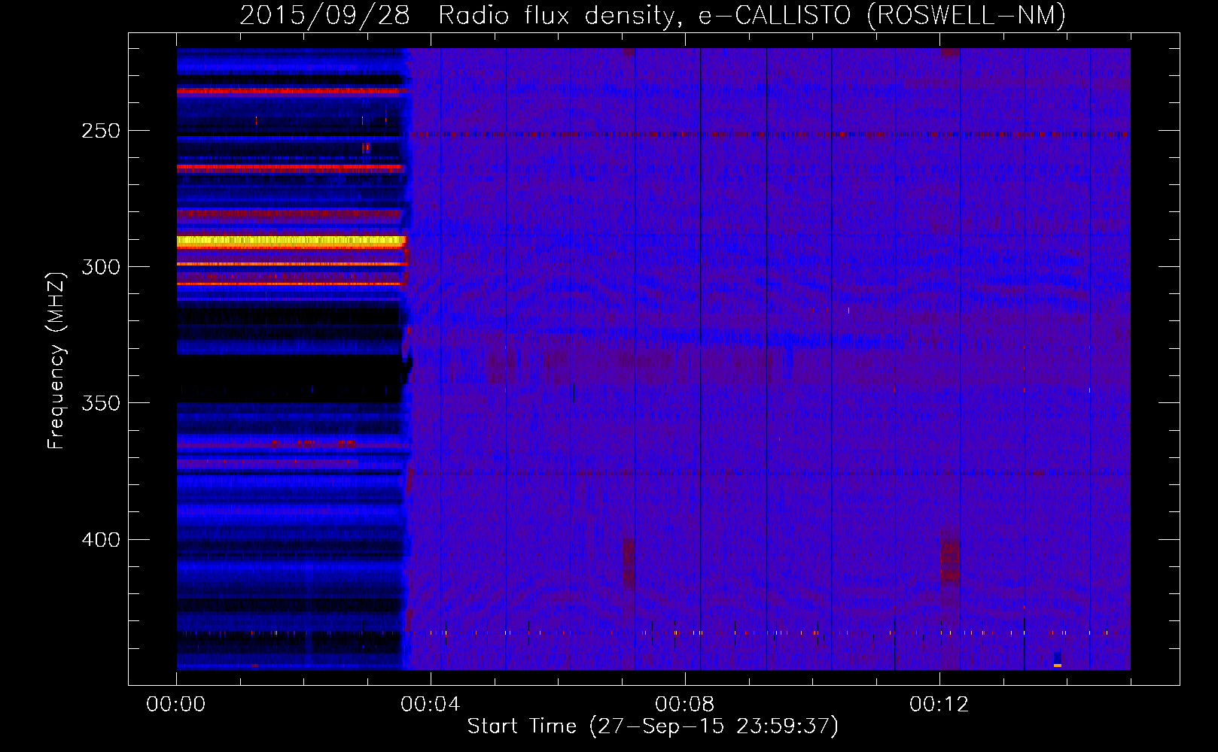Click the red patch near 00:07 at 410 MHz
The image size is (1218, 752).
[628, 564]
